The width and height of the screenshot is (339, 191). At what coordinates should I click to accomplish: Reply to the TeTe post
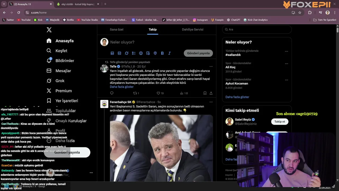pos(112,93)
